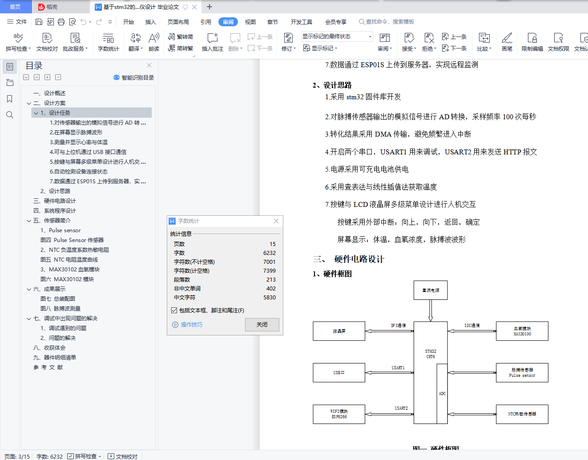Toggle 包括文本框、脚注和尾注 checkbox
The image size is (588, 460).
click(174, 311)
